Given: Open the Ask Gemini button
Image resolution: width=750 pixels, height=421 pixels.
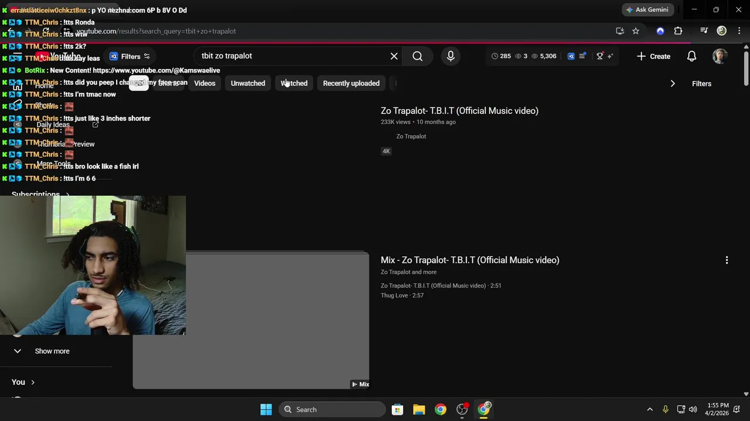Looking at the screenshot, I should coord(647,10).
